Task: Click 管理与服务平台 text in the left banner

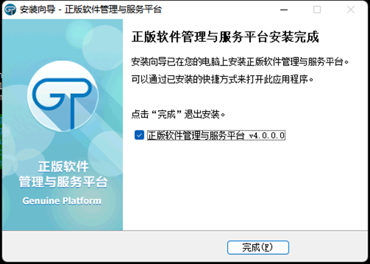Action: click(x=63, y=182)
